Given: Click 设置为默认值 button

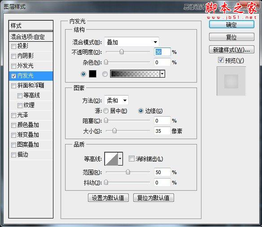Looking at the screenshot, I should (x=108, y=198).
